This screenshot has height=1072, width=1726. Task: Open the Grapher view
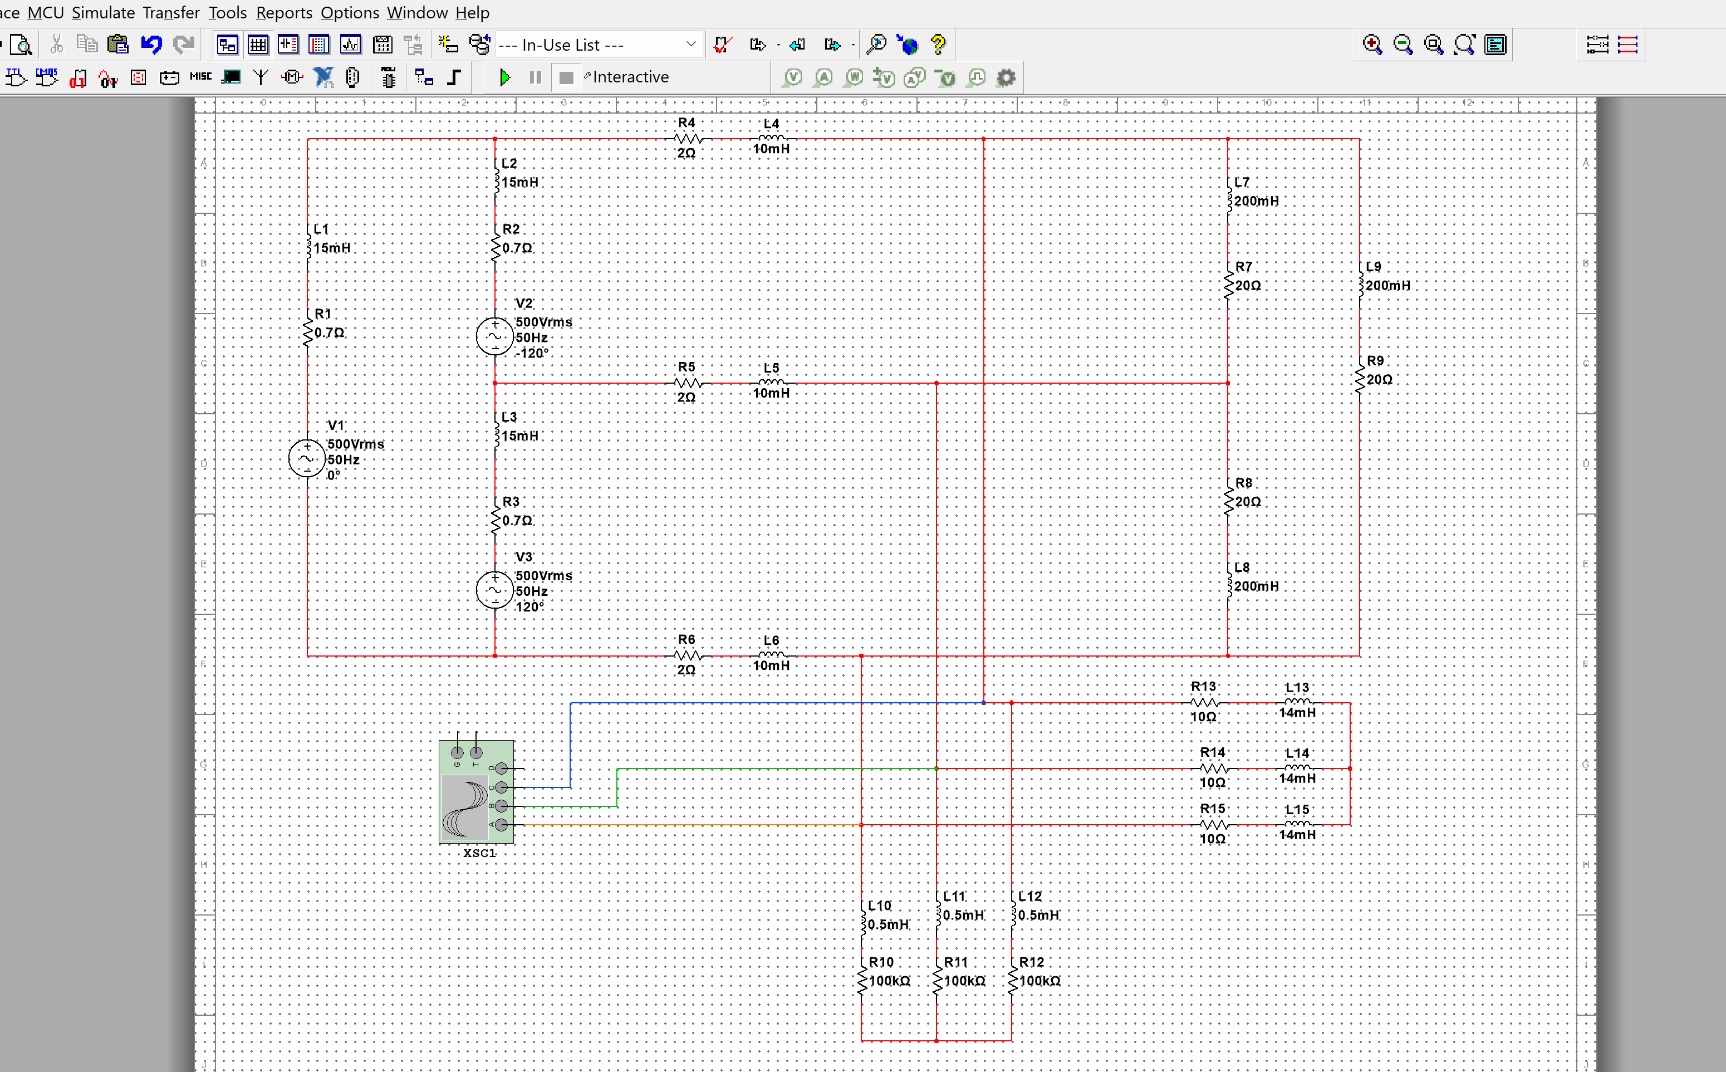(351, 45)
